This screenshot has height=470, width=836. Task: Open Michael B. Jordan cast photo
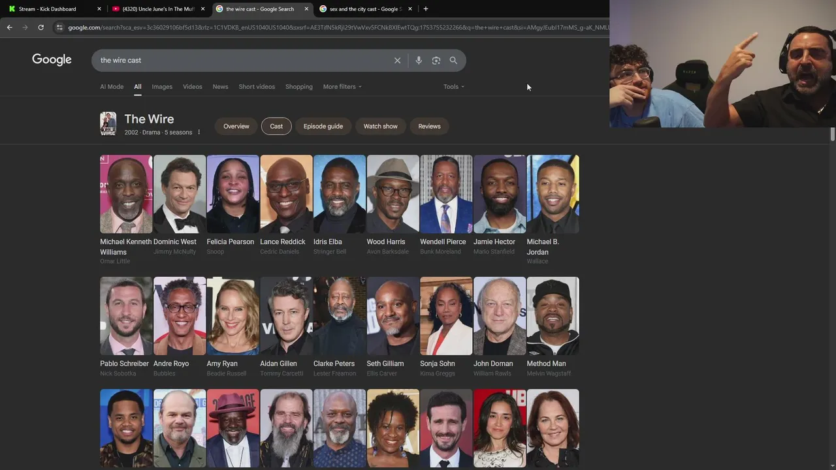pyautogui.click(x=553, y=194)
